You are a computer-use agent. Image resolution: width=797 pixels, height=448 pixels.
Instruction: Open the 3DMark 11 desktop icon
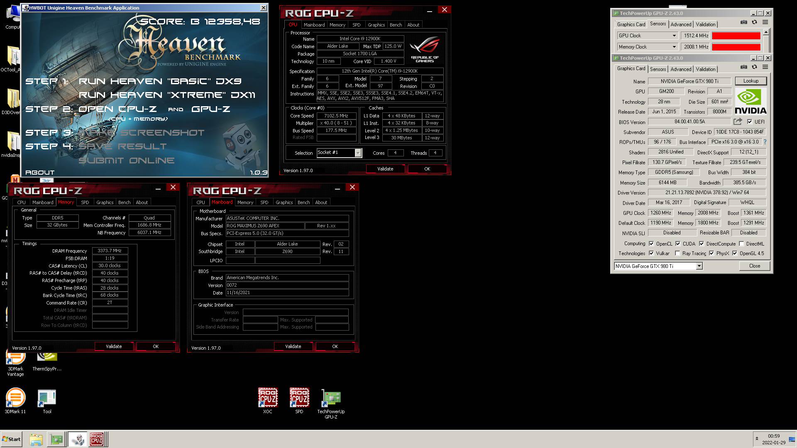tap(15, 400)
